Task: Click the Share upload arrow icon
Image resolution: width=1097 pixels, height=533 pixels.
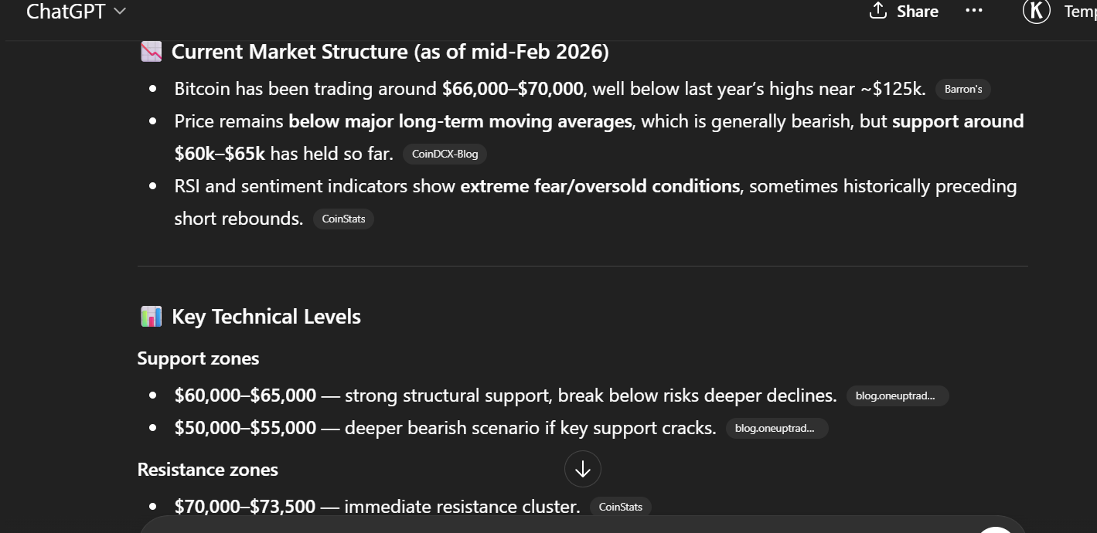Action: click(877, 11)
